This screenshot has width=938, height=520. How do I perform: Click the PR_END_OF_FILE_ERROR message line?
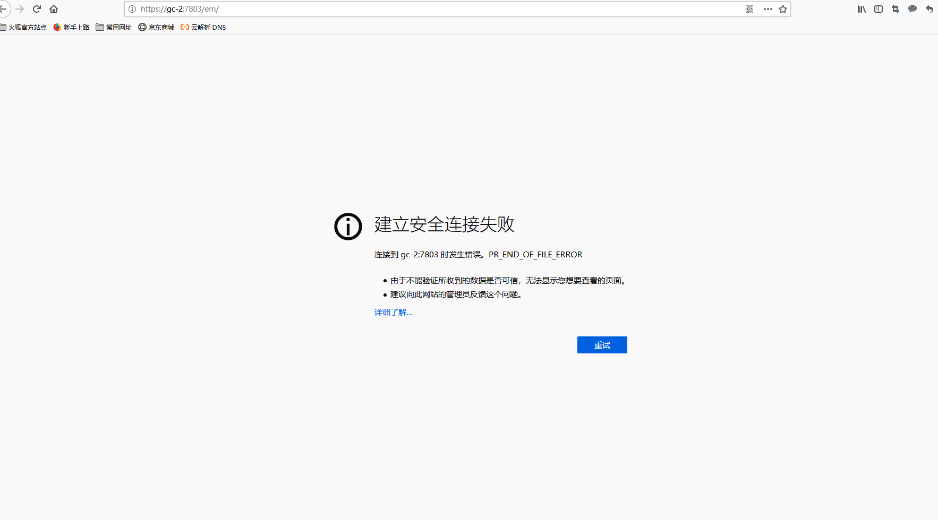[x=479, y=255]
